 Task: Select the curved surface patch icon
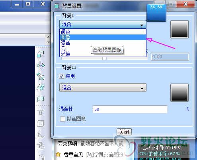(x=41, y=87)
